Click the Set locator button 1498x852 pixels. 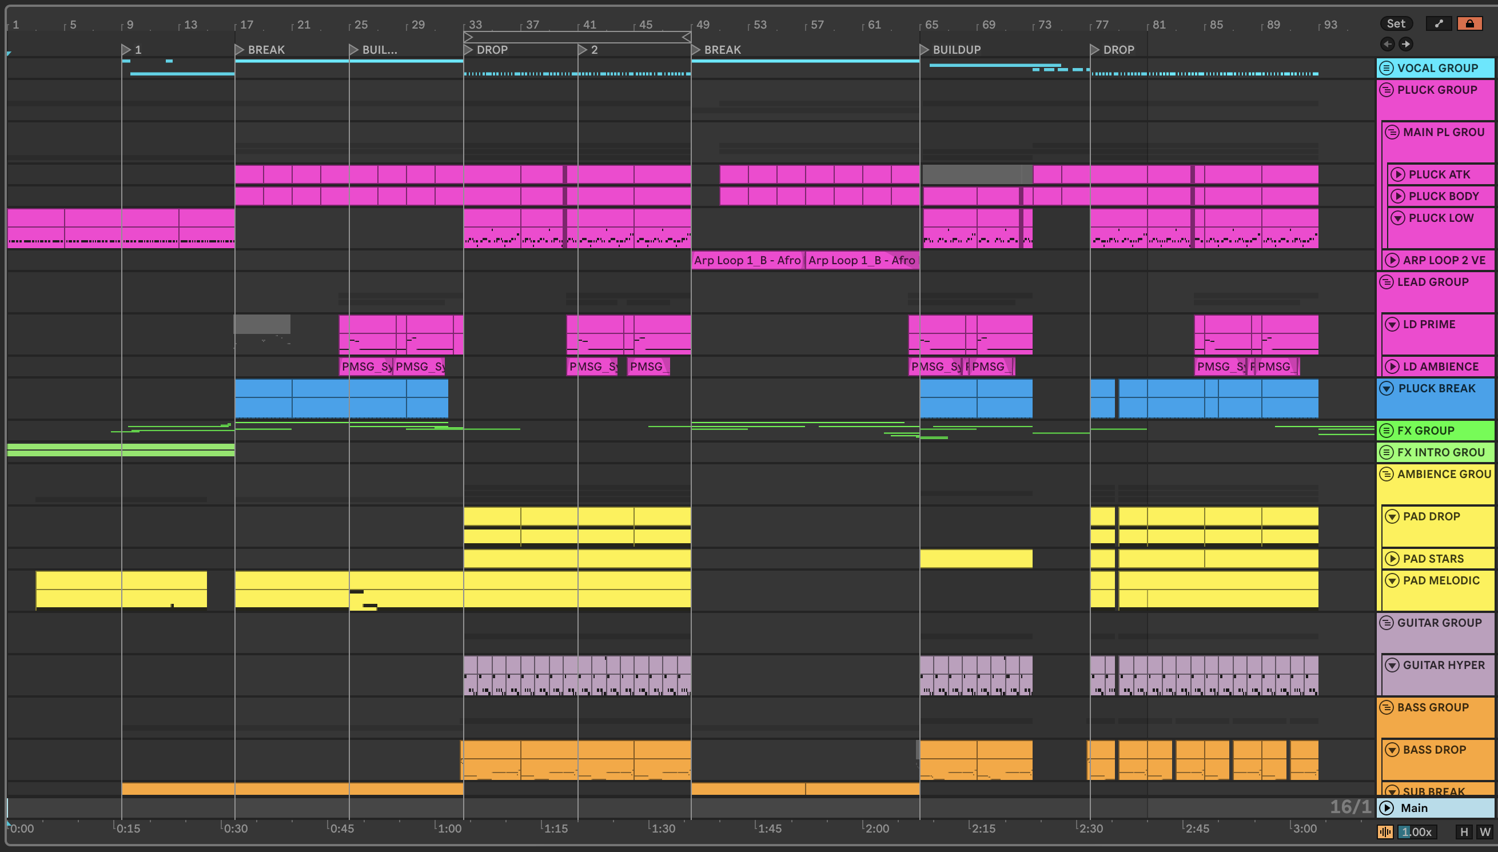[x=1396, y=23]
